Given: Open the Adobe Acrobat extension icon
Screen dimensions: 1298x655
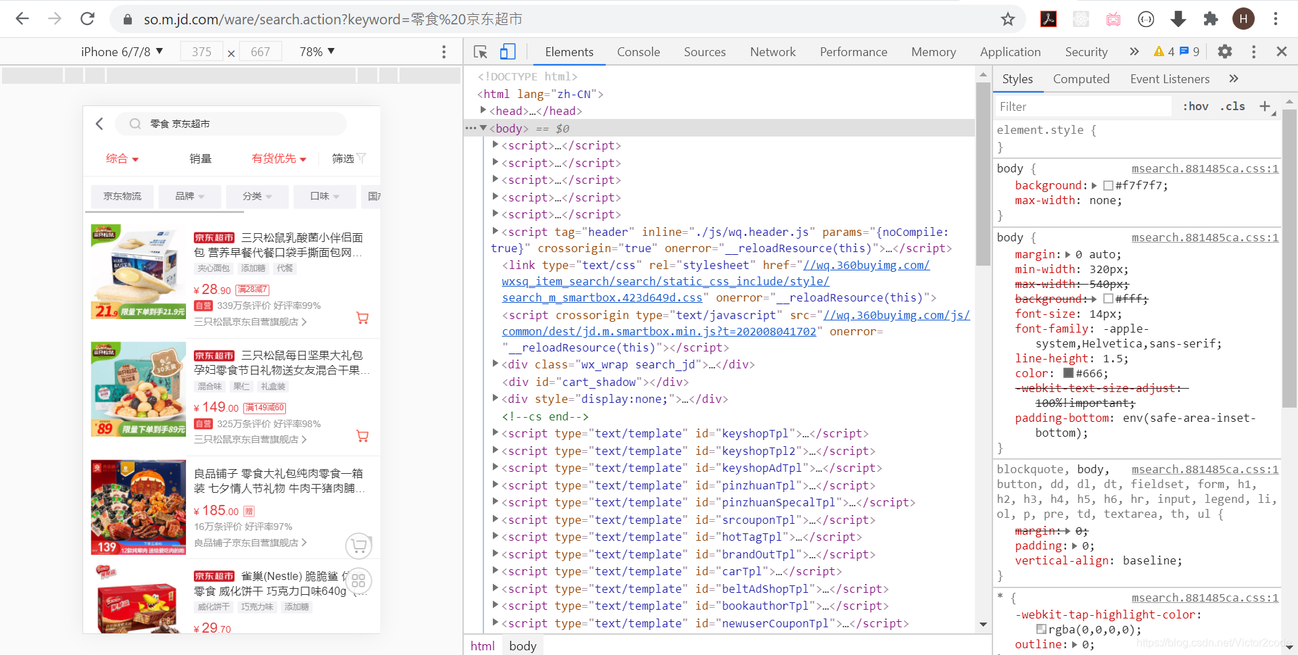Looking at the screenshot, I should click(1049, 19).
